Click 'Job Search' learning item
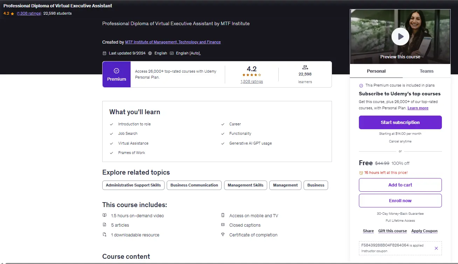This screenshot has height=264, width=458. coord(128,133)
